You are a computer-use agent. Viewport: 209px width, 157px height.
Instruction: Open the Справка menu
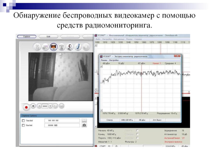(x=138, y=39)
